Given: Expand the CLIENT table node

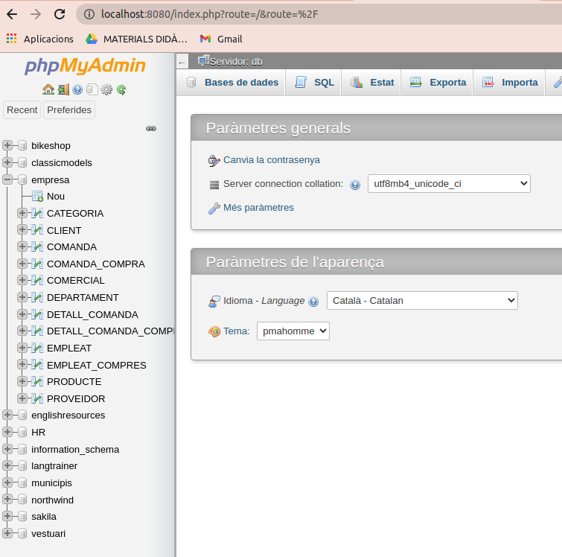Looking at the screenshot, I should [x=22, y=230].
